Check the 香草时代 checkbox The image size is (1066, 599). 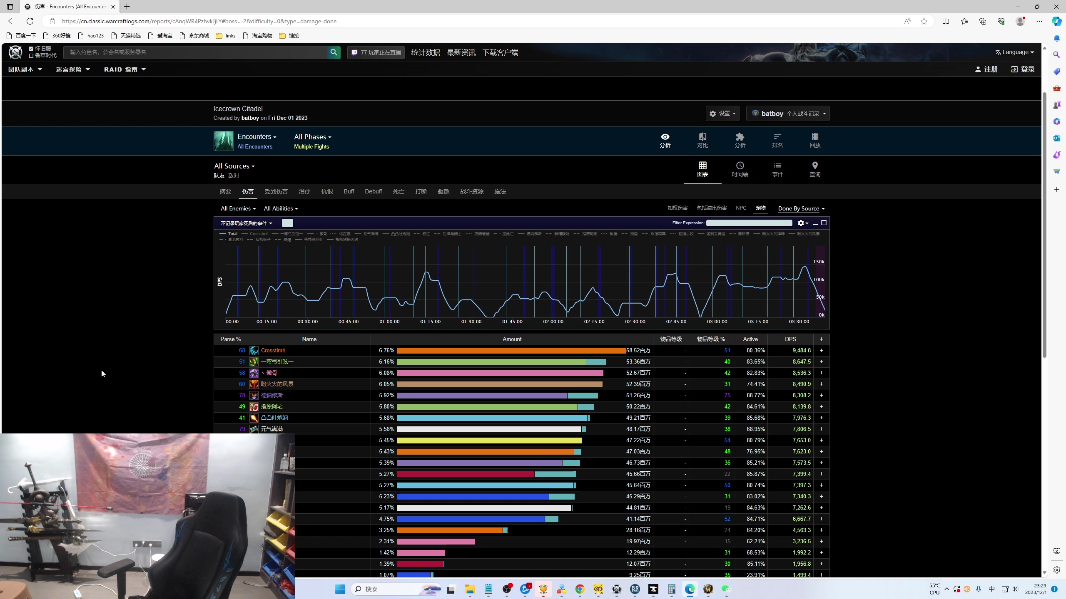click(x=31, y=56)
